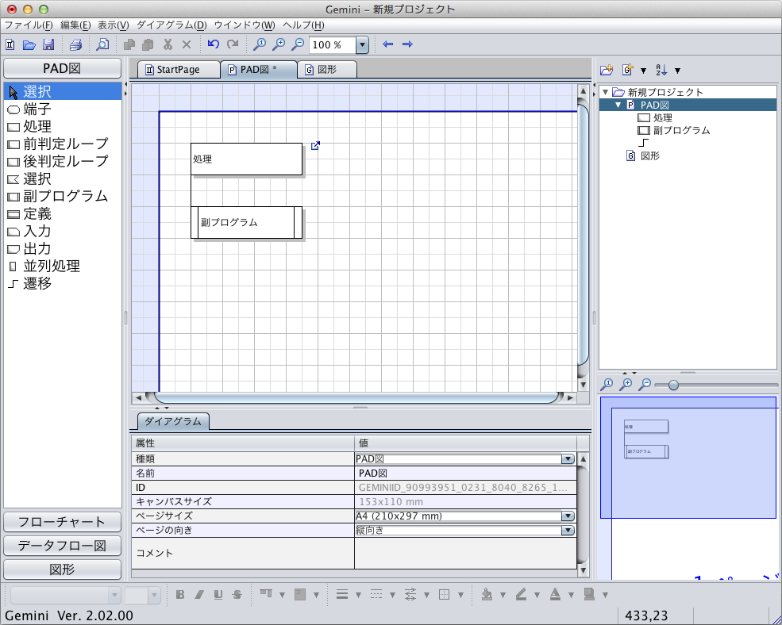
Task: Expand the フローチャート palette
Action: pyautogui.click(x=63, y=522)
